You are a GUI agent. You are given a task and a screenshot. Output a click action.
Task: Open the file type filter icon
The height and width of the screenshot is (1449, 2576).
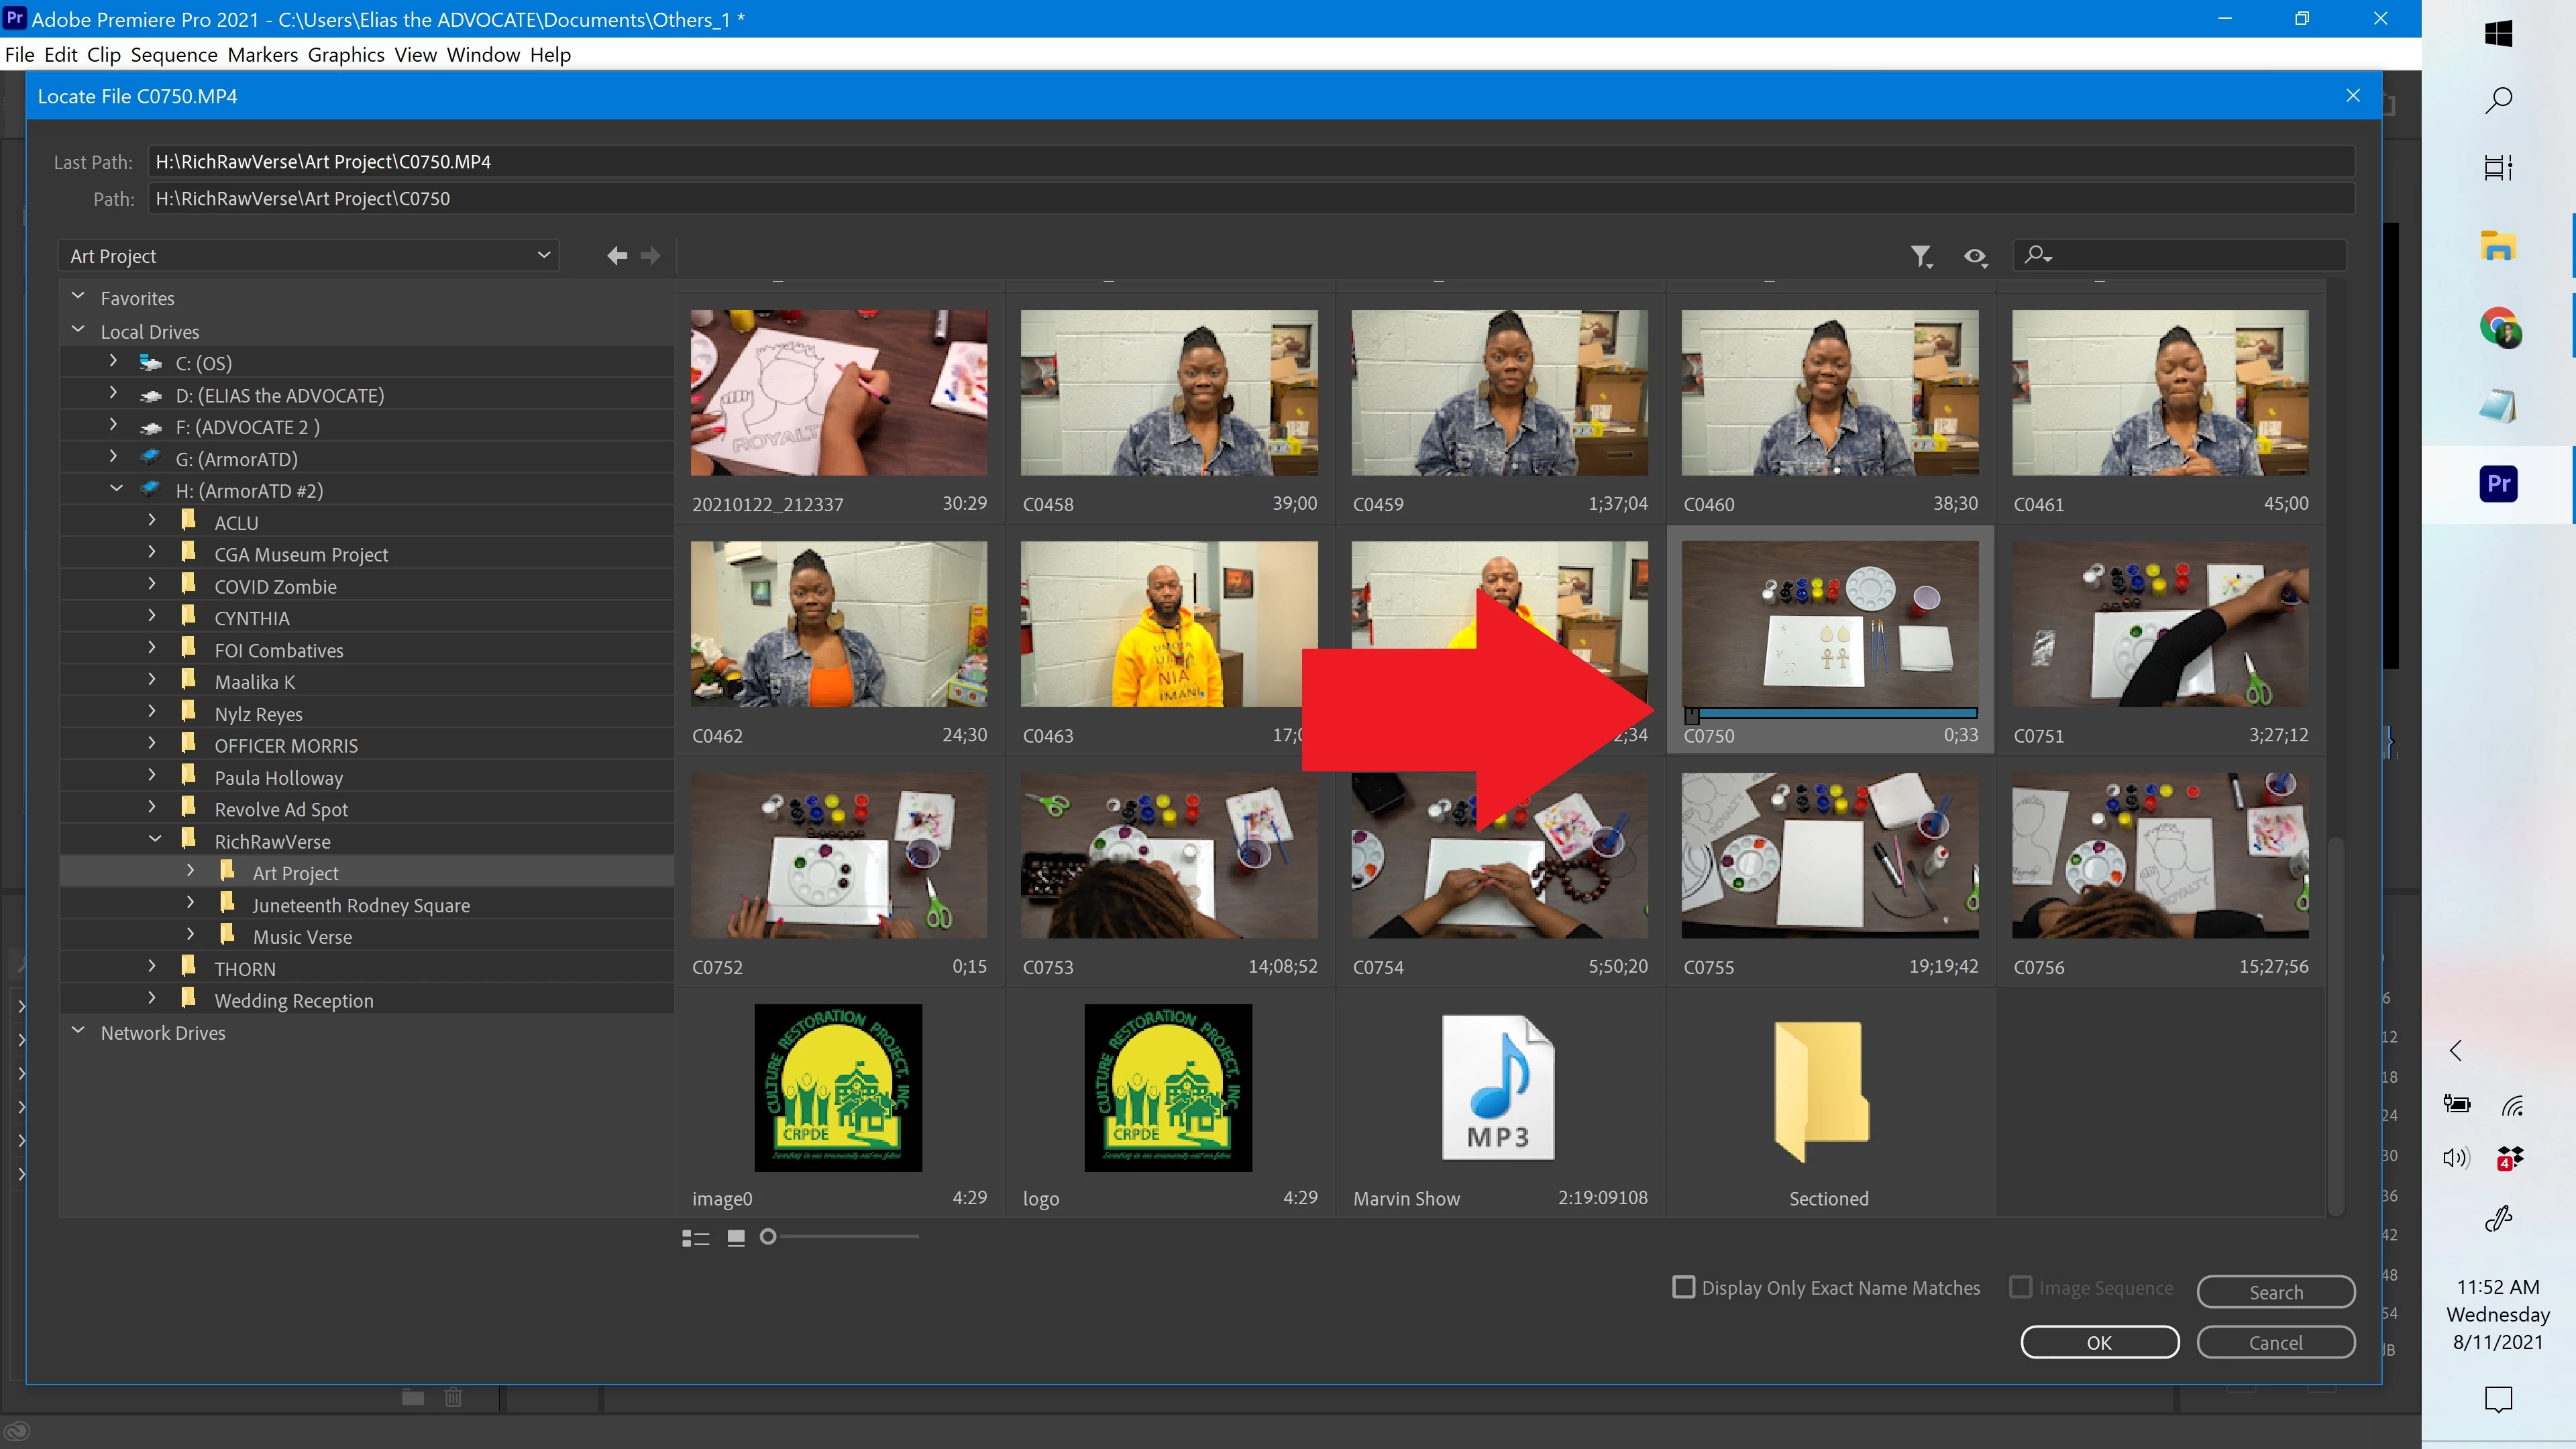[x=1921, y=257]
